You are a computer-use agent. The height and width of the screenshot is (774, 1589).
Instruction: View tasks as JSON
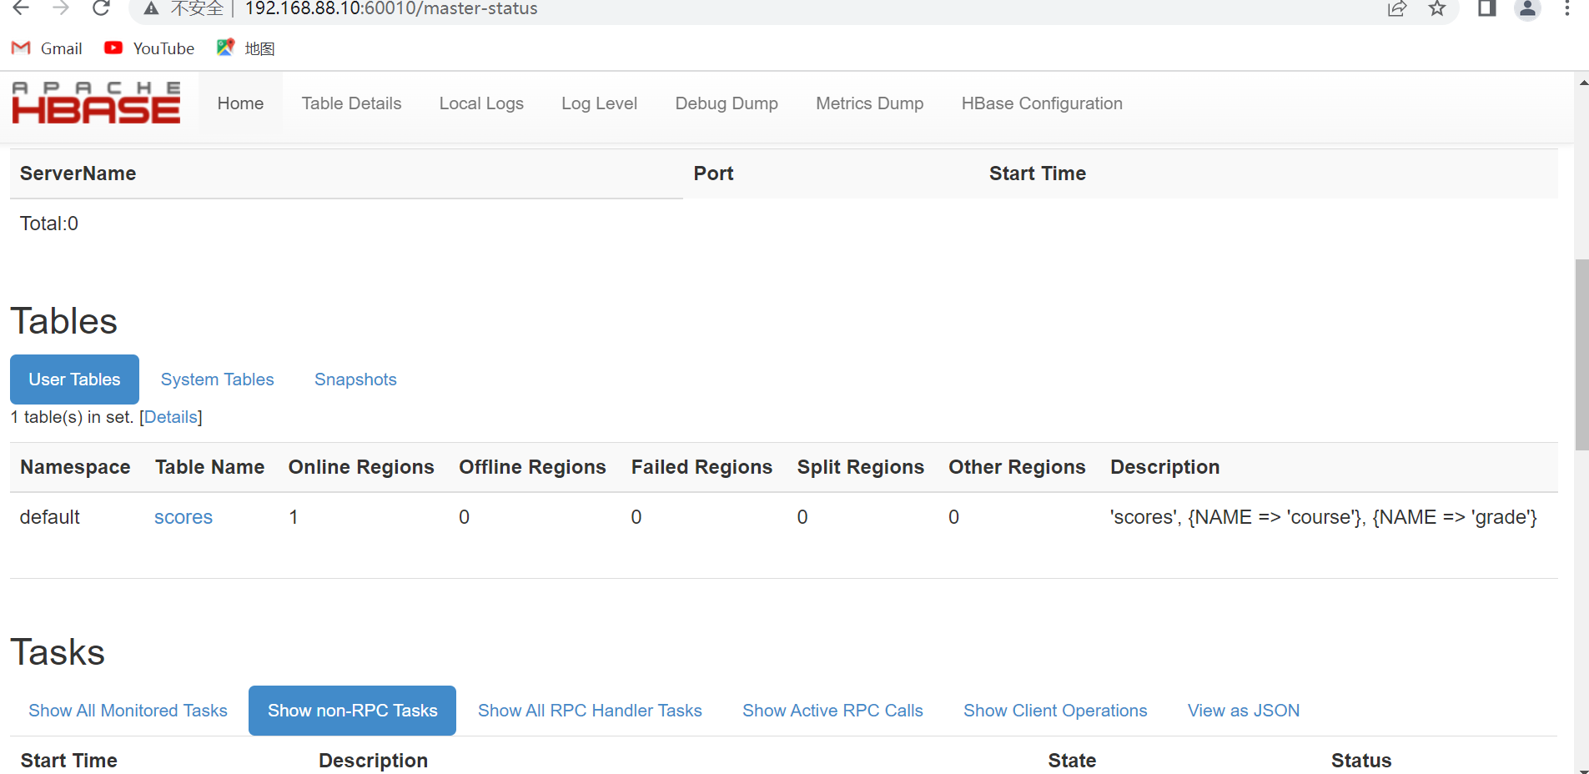1244,711
